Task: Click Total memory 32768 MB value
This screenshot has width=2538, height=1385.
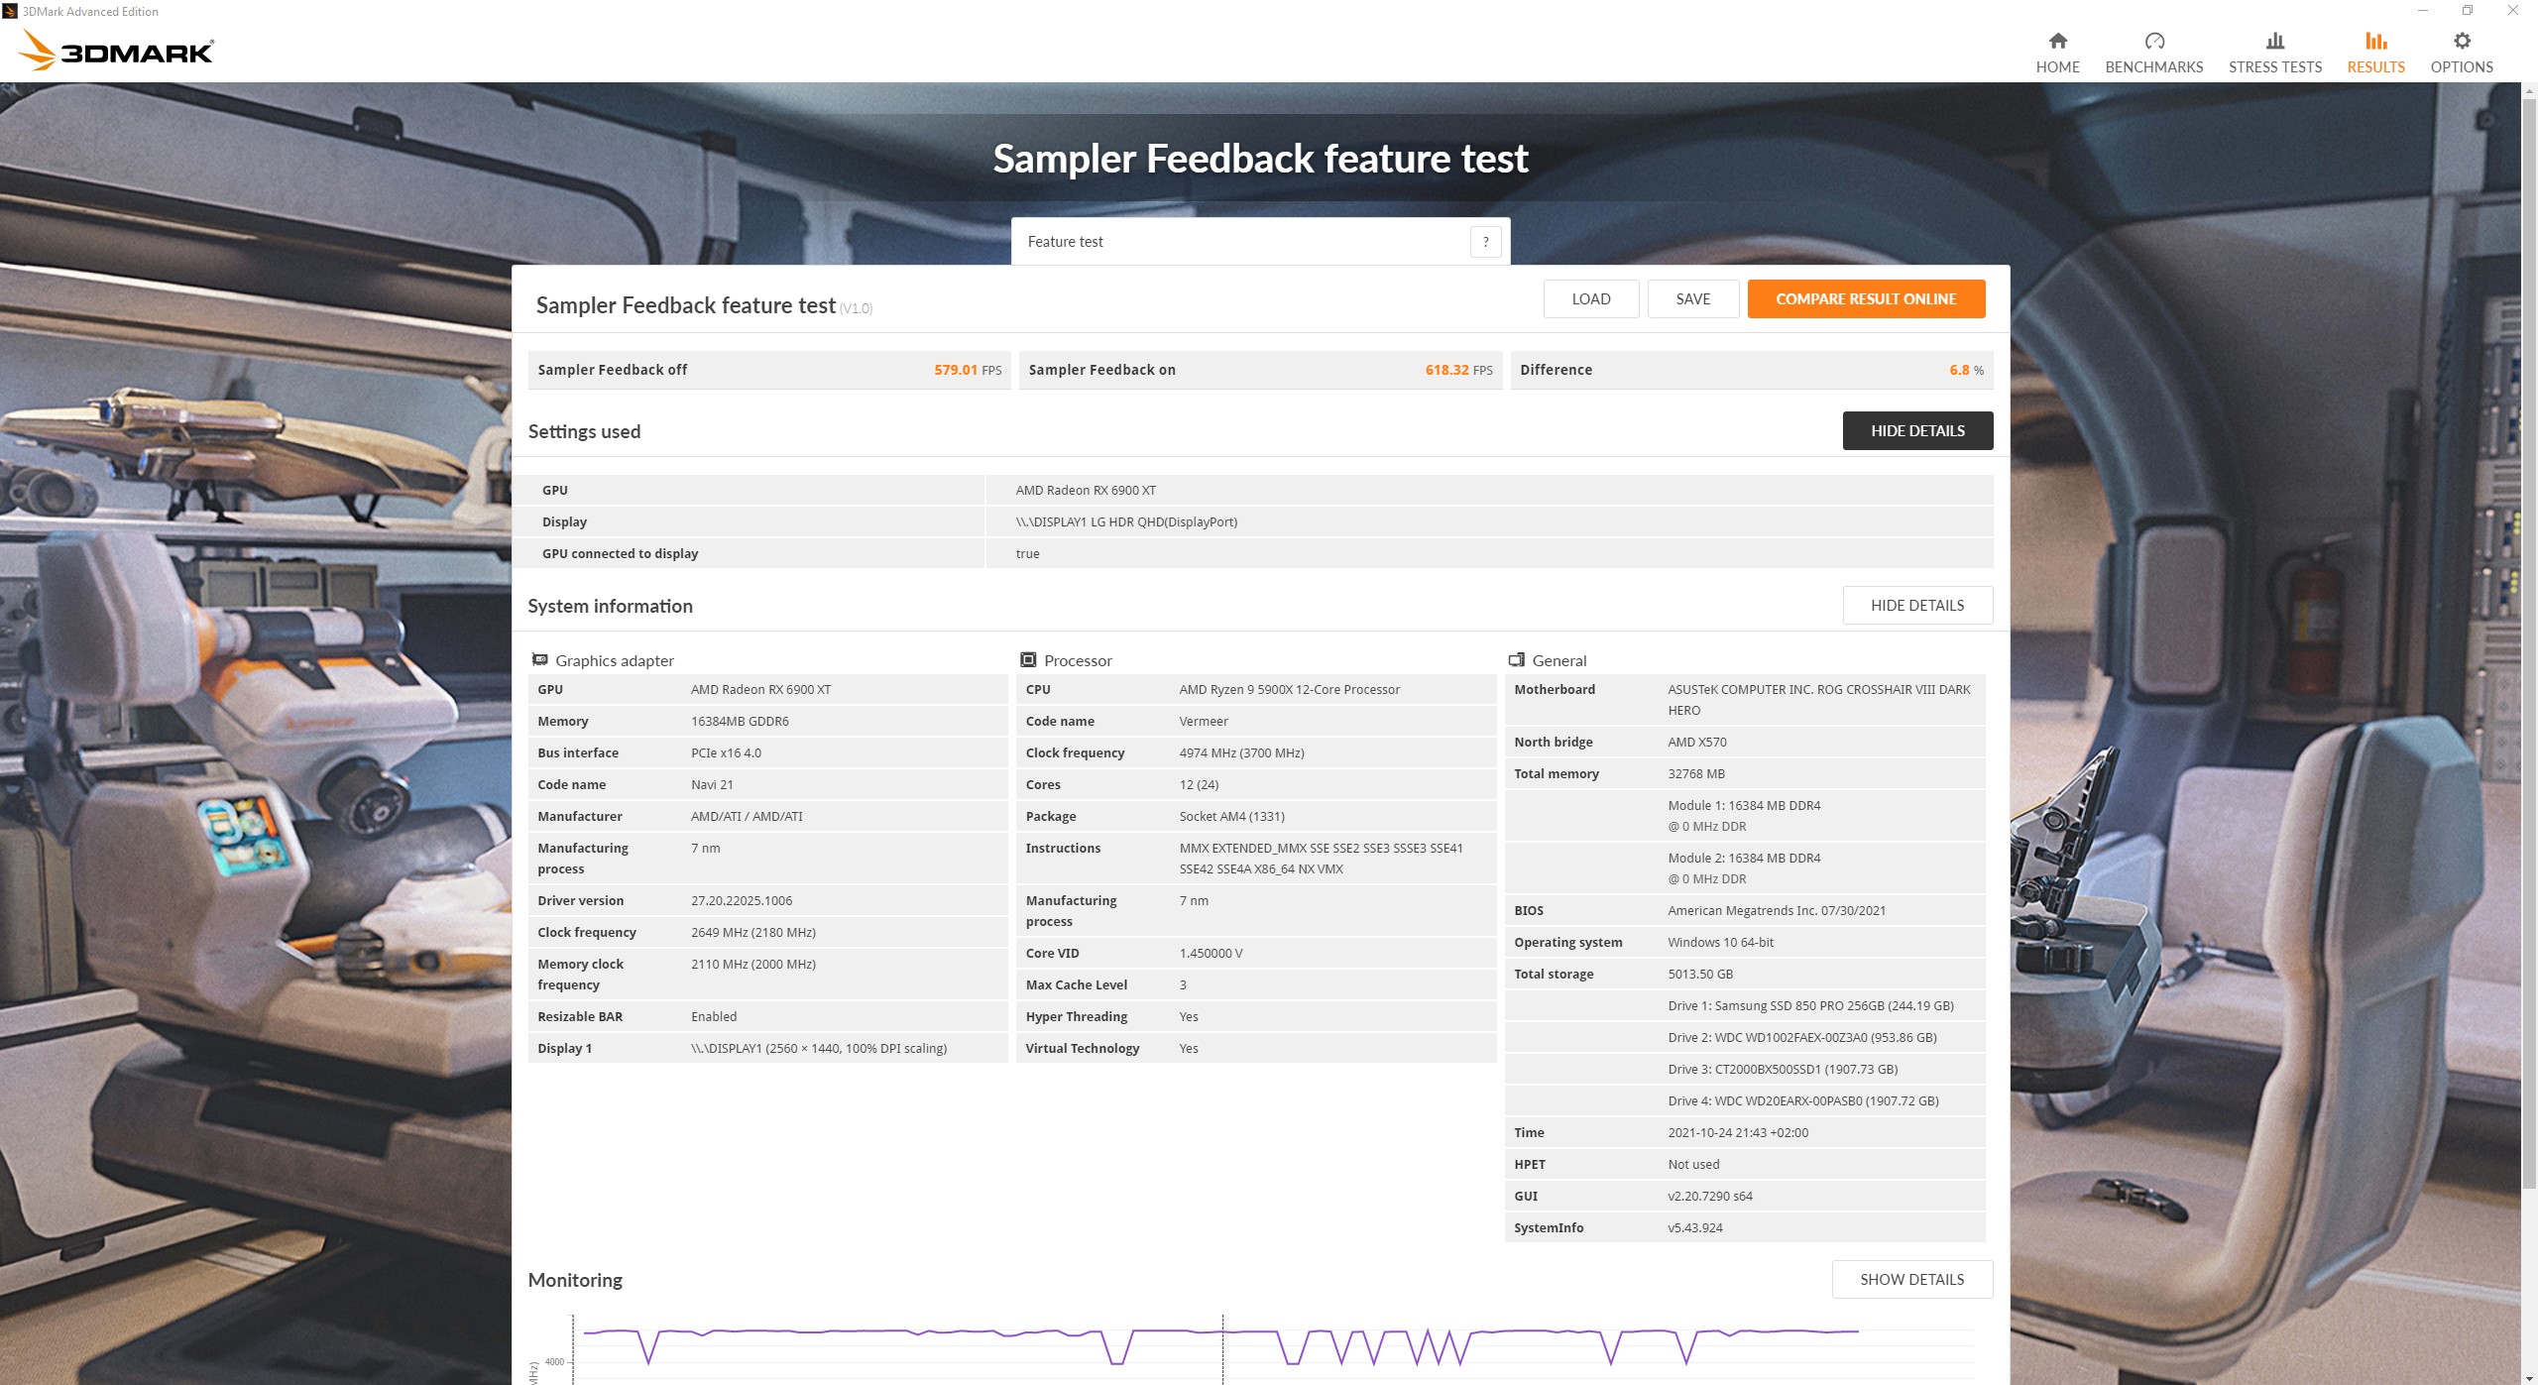Action: 1695,774
